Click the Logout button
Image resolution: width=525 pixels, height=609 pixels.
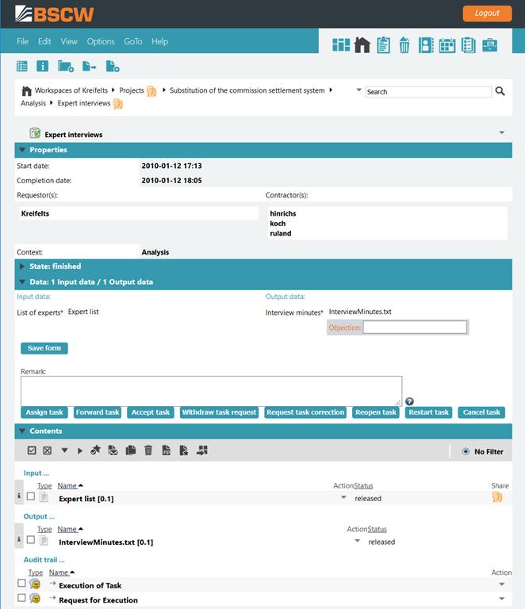coord(487,13)
